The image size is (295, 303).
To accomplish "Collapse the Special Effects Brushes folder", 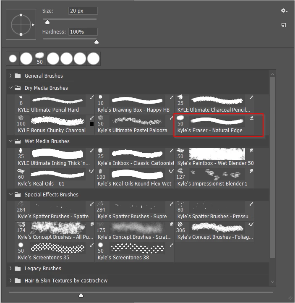I will click(x=10, y=194).
